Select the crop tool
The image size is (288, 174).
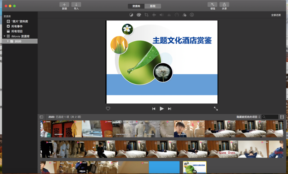pyautogui.click(x=146, y=15)
